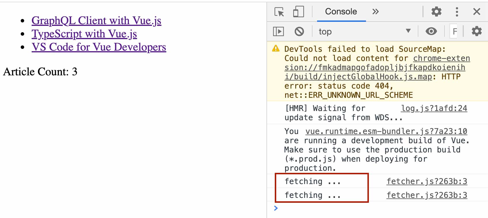Click the console prompt arrow

click(x=276, y=208)
